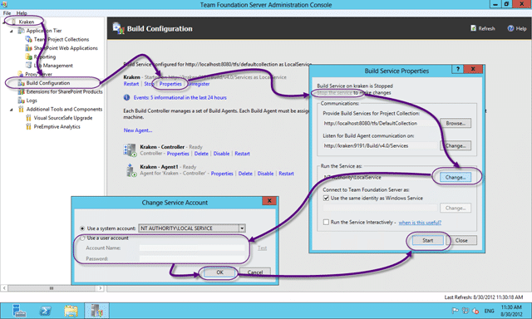This screenshot has width=532, height=319.
Task: Open 'when is this useful?' link
Action: (420, 223)
